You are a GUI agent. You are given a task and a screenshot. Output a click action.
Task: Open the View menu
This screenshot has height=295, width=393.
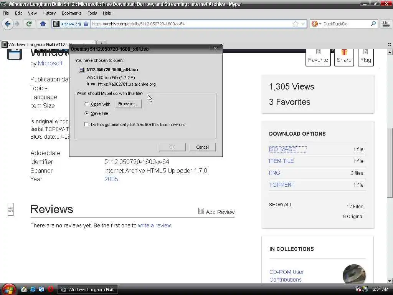(x=32, y=13)
